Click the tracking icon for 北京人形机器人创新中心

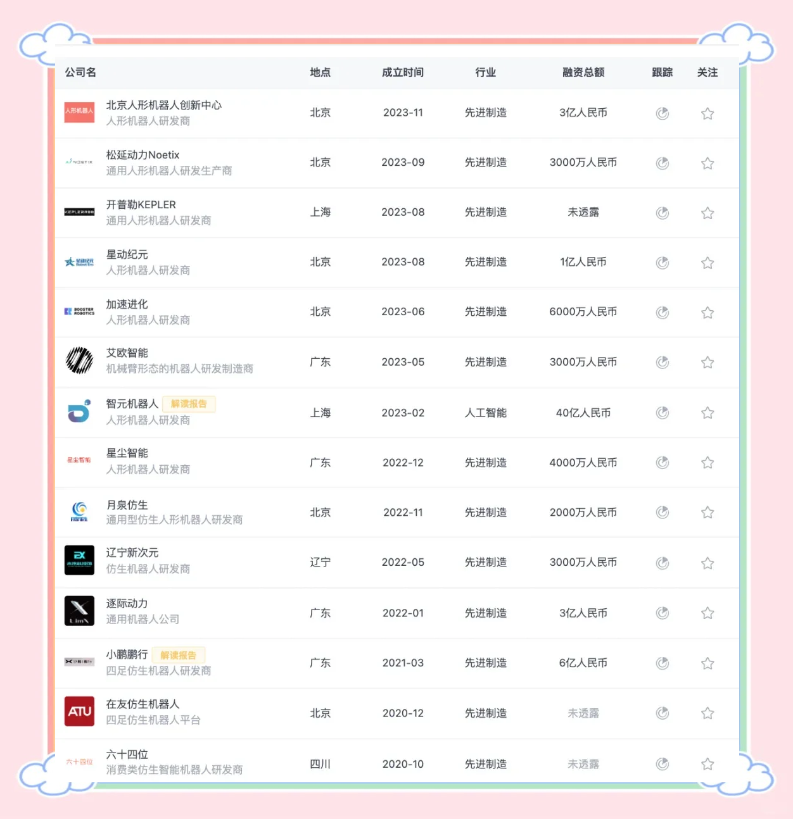662,113
